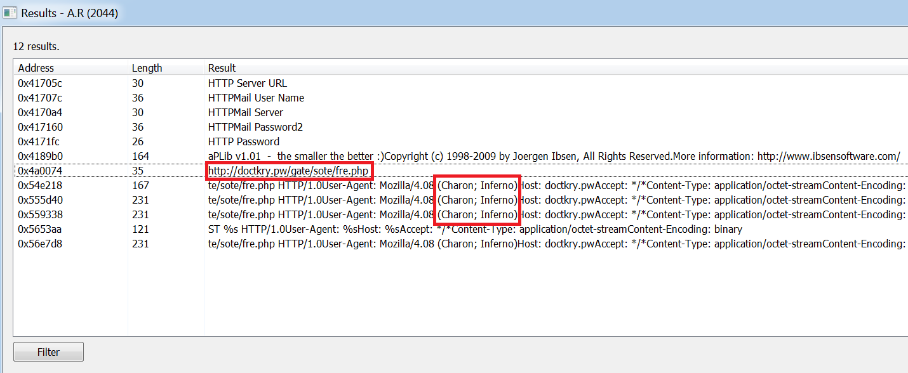Select the row at address 0x41705c
This screenshot has height=373, width=908.
pos(460,83)
